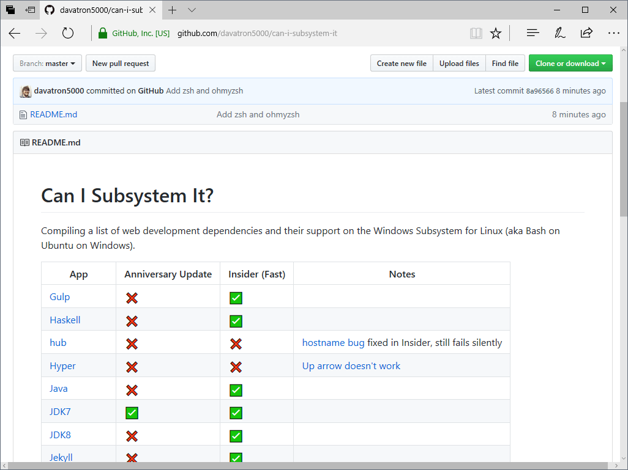Open the tabs-you've-set-aside icon
This screenshot has width=628, height=470.
(10, 10)
